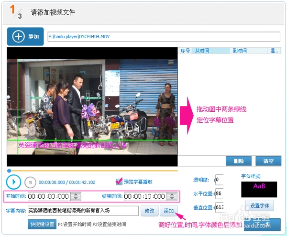
Task: Click the 添加 subtitle add button
Action: point(168,211)
